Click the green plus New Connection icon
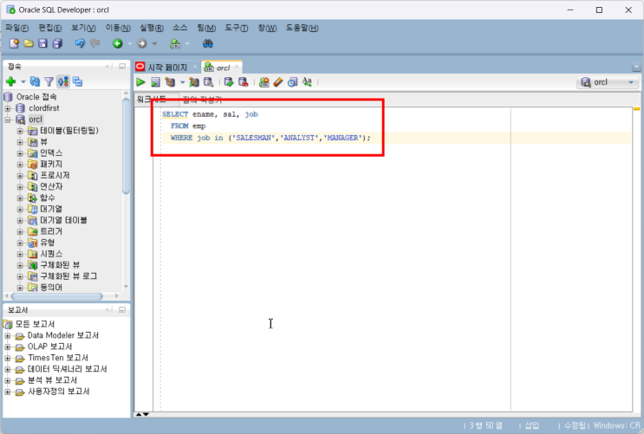 tap(11, 81)
